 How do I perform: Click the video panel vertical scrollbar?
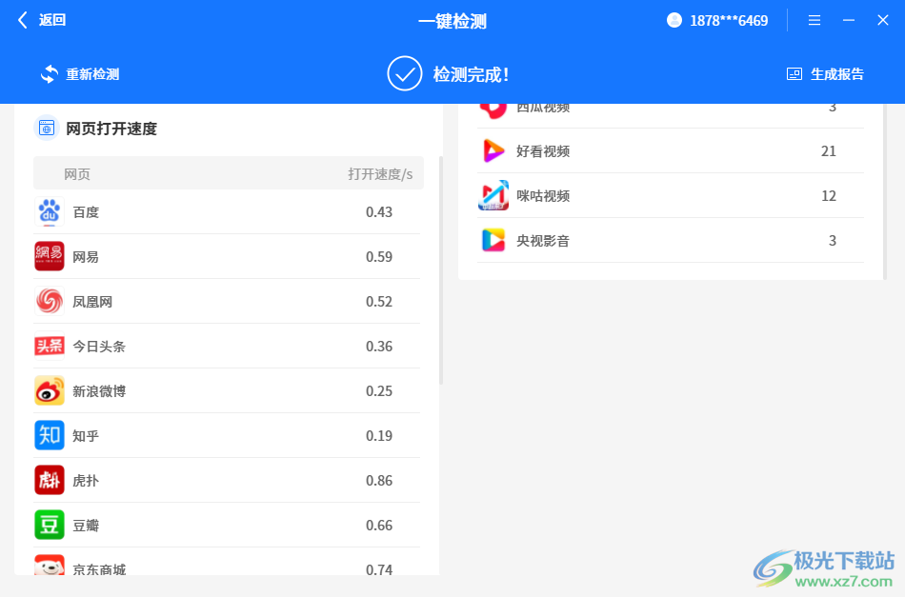coord(885,191)
